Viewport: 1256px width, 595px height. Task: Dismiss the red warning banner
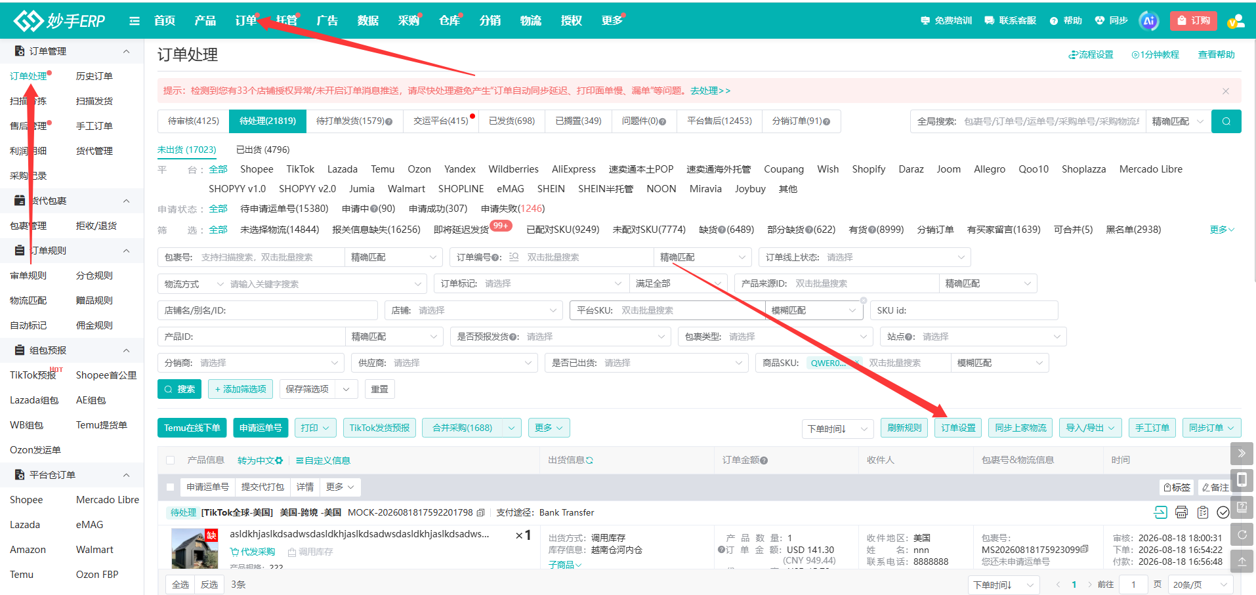[x=1225, y=91]
